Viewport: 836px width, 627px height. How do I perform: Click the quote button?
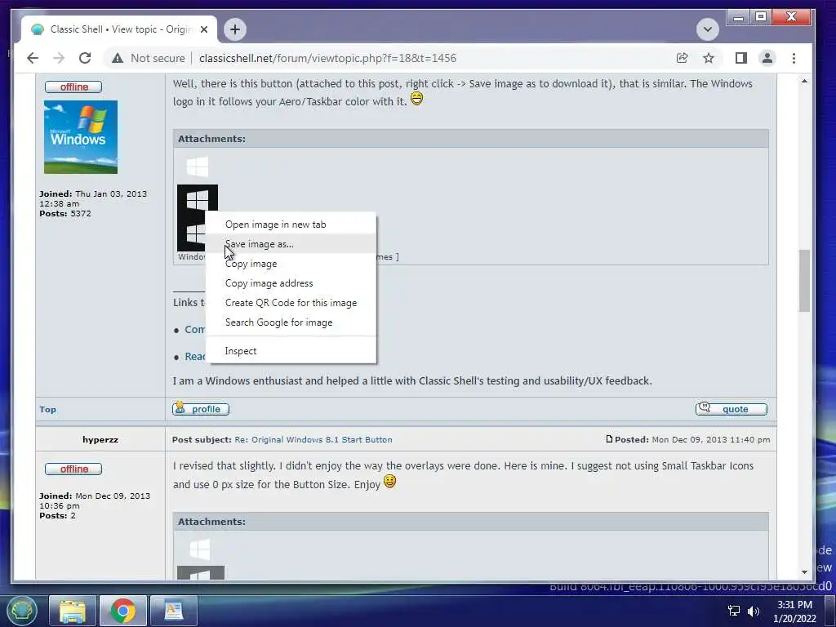pos(731,409)
